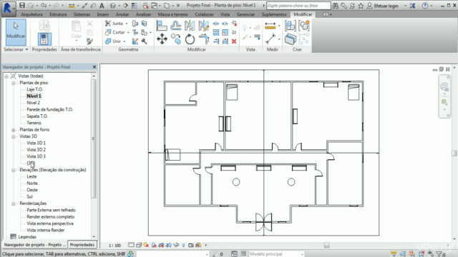Click Efetuar login link
The image size is (458, 257).
pos(386,6)
